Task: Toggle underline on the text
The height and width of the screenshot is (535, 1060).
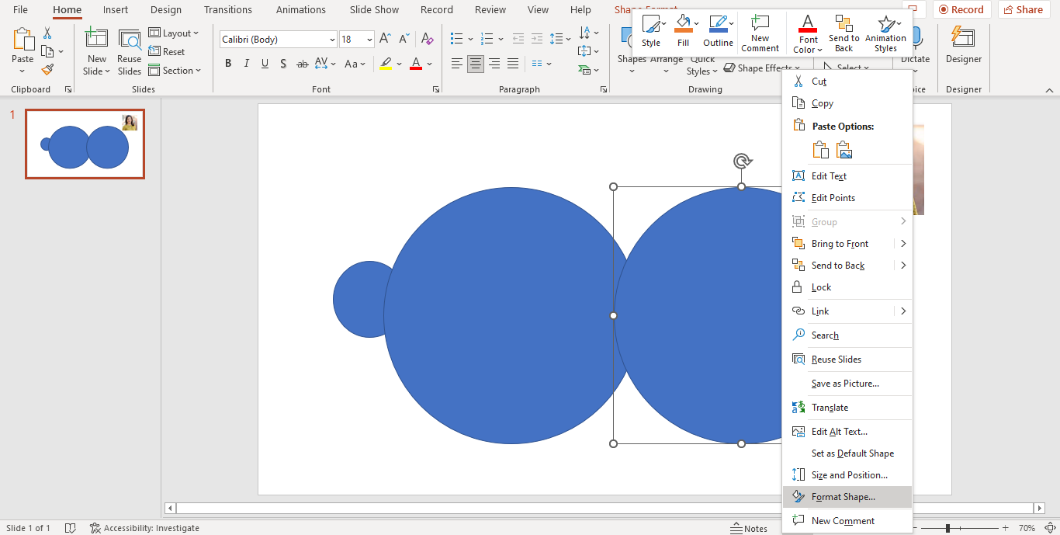Action: (264, 64)
